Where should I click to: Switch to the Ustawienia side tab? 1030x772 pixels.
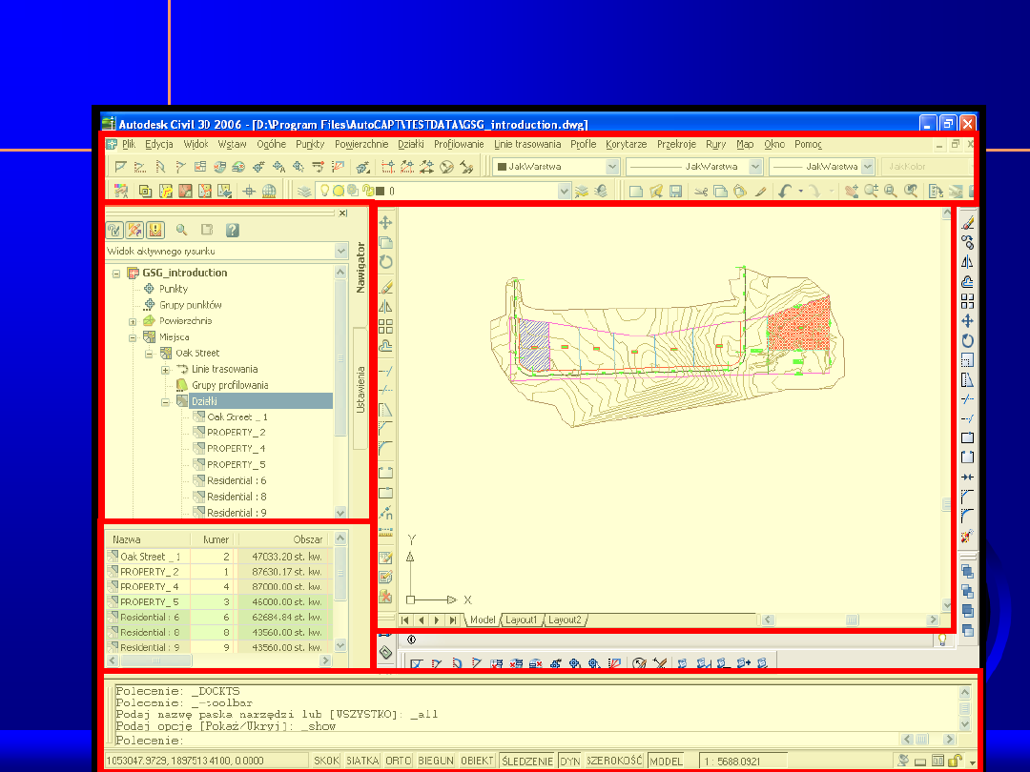point(360,388)
